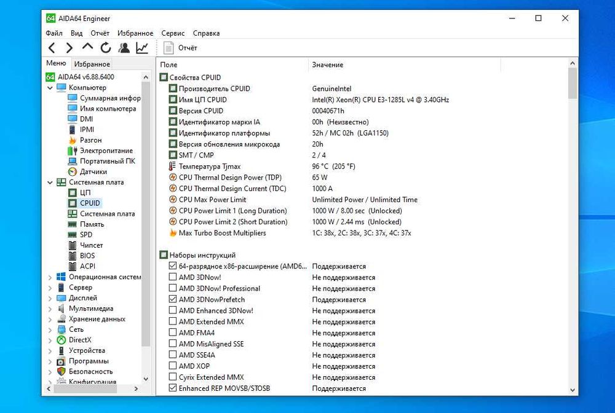
Task: Expand the Устройства tree node
Action: 50,351
